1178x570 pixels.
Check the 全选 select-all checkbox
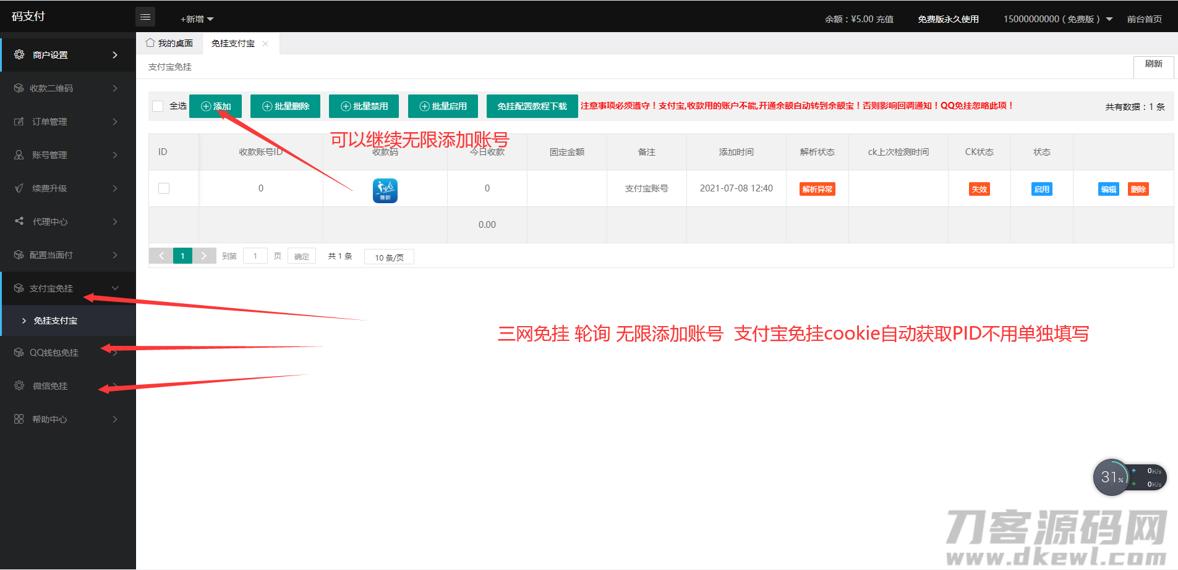(158, 106)
